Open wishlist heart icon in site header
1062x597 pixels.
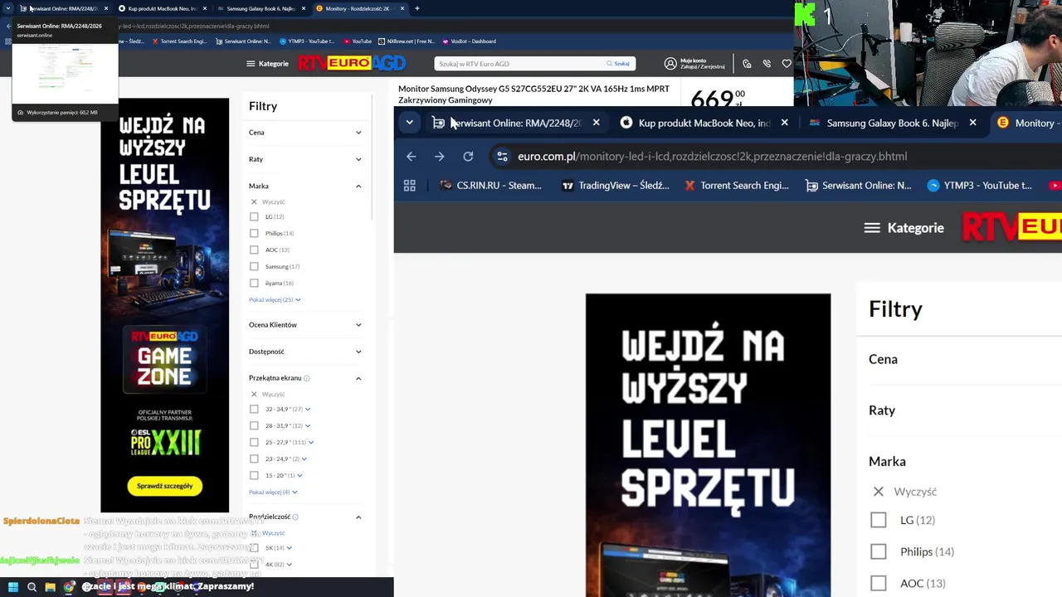[x=787, y=63]
